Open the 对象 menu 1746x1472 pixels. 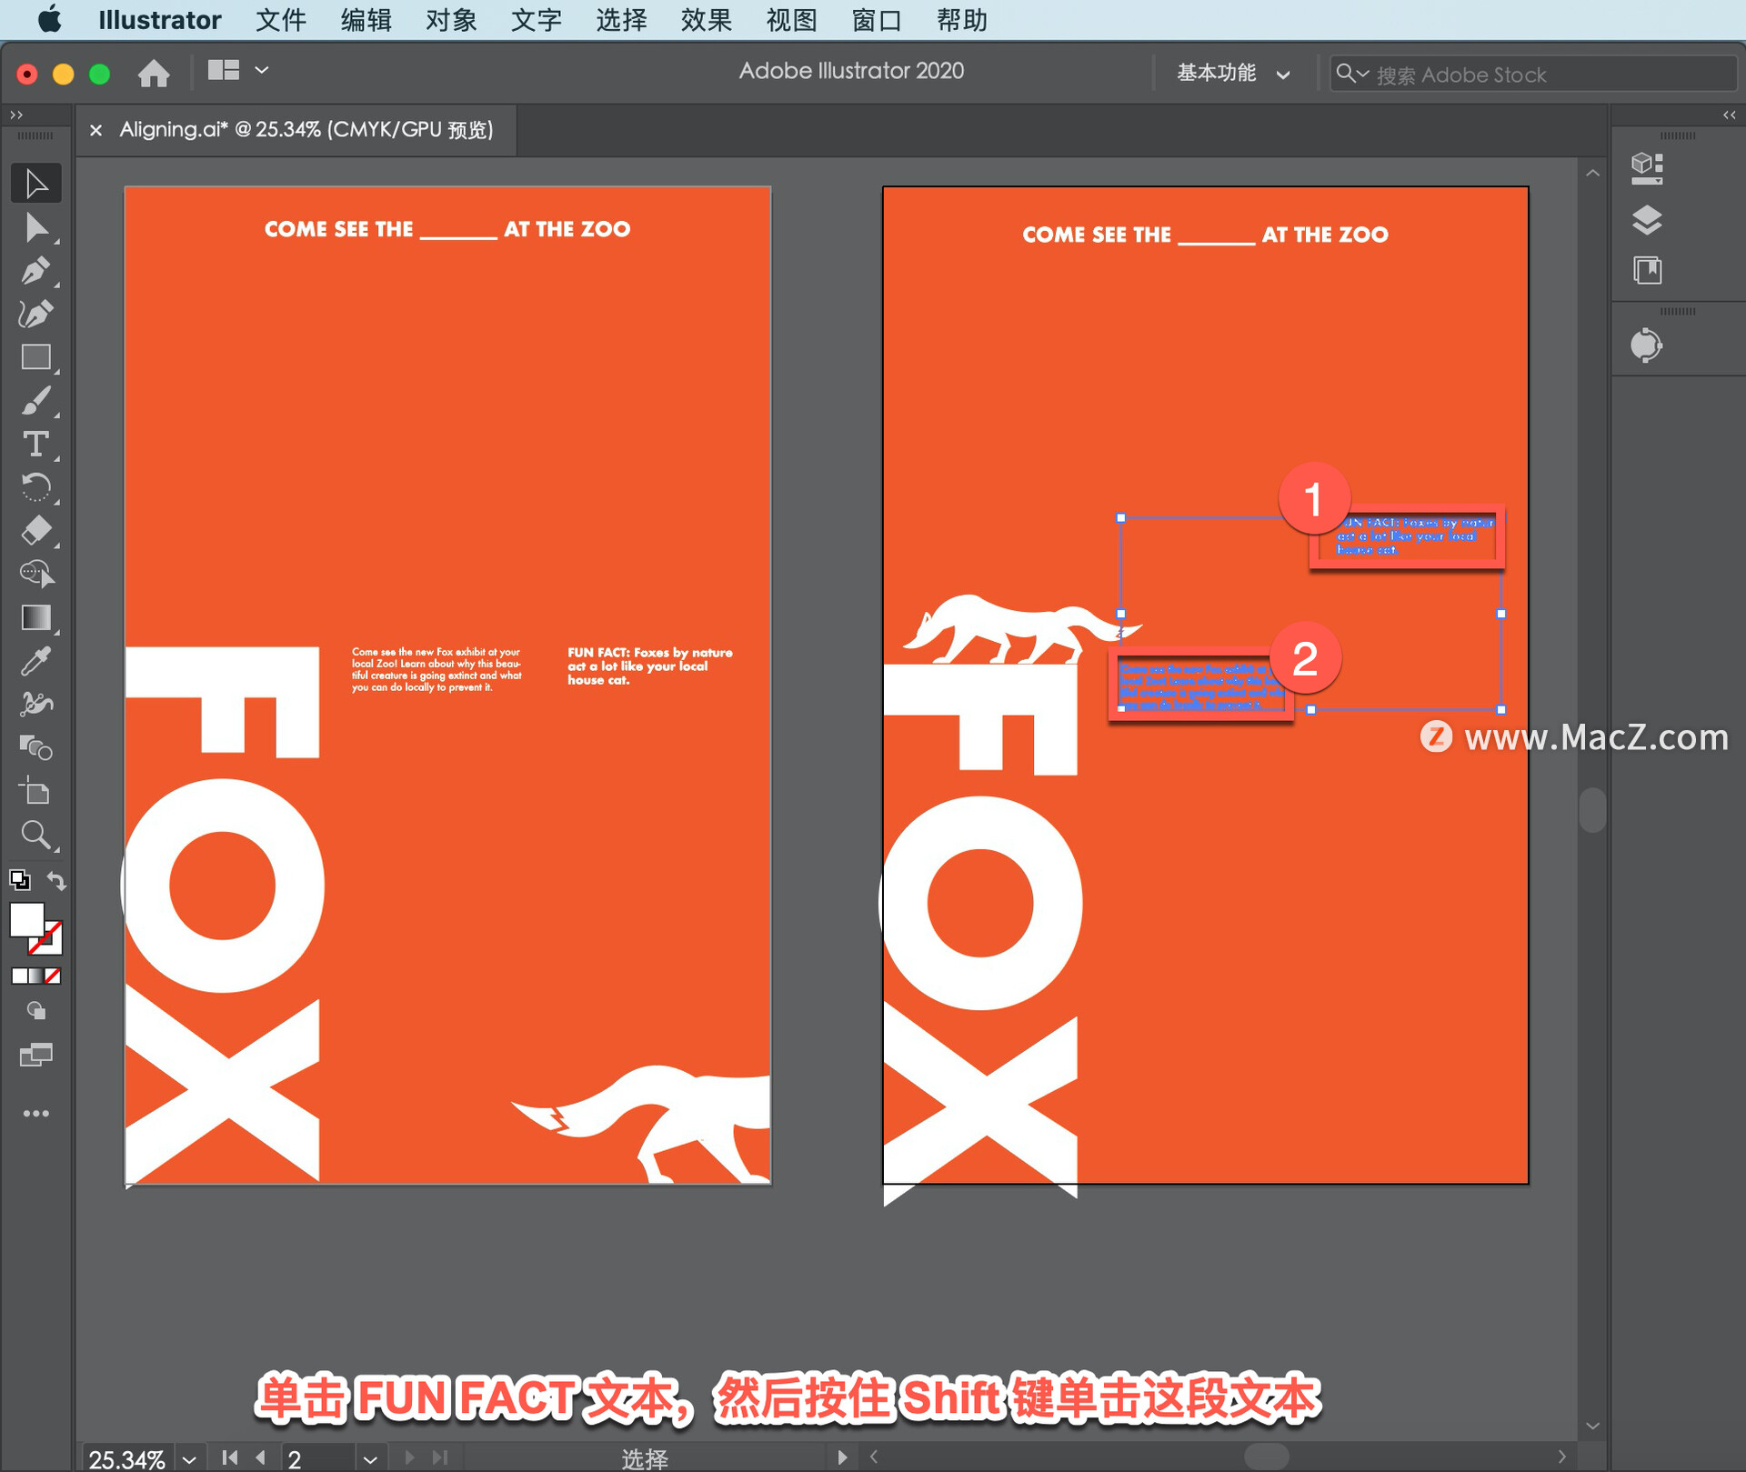coord(451,19)
